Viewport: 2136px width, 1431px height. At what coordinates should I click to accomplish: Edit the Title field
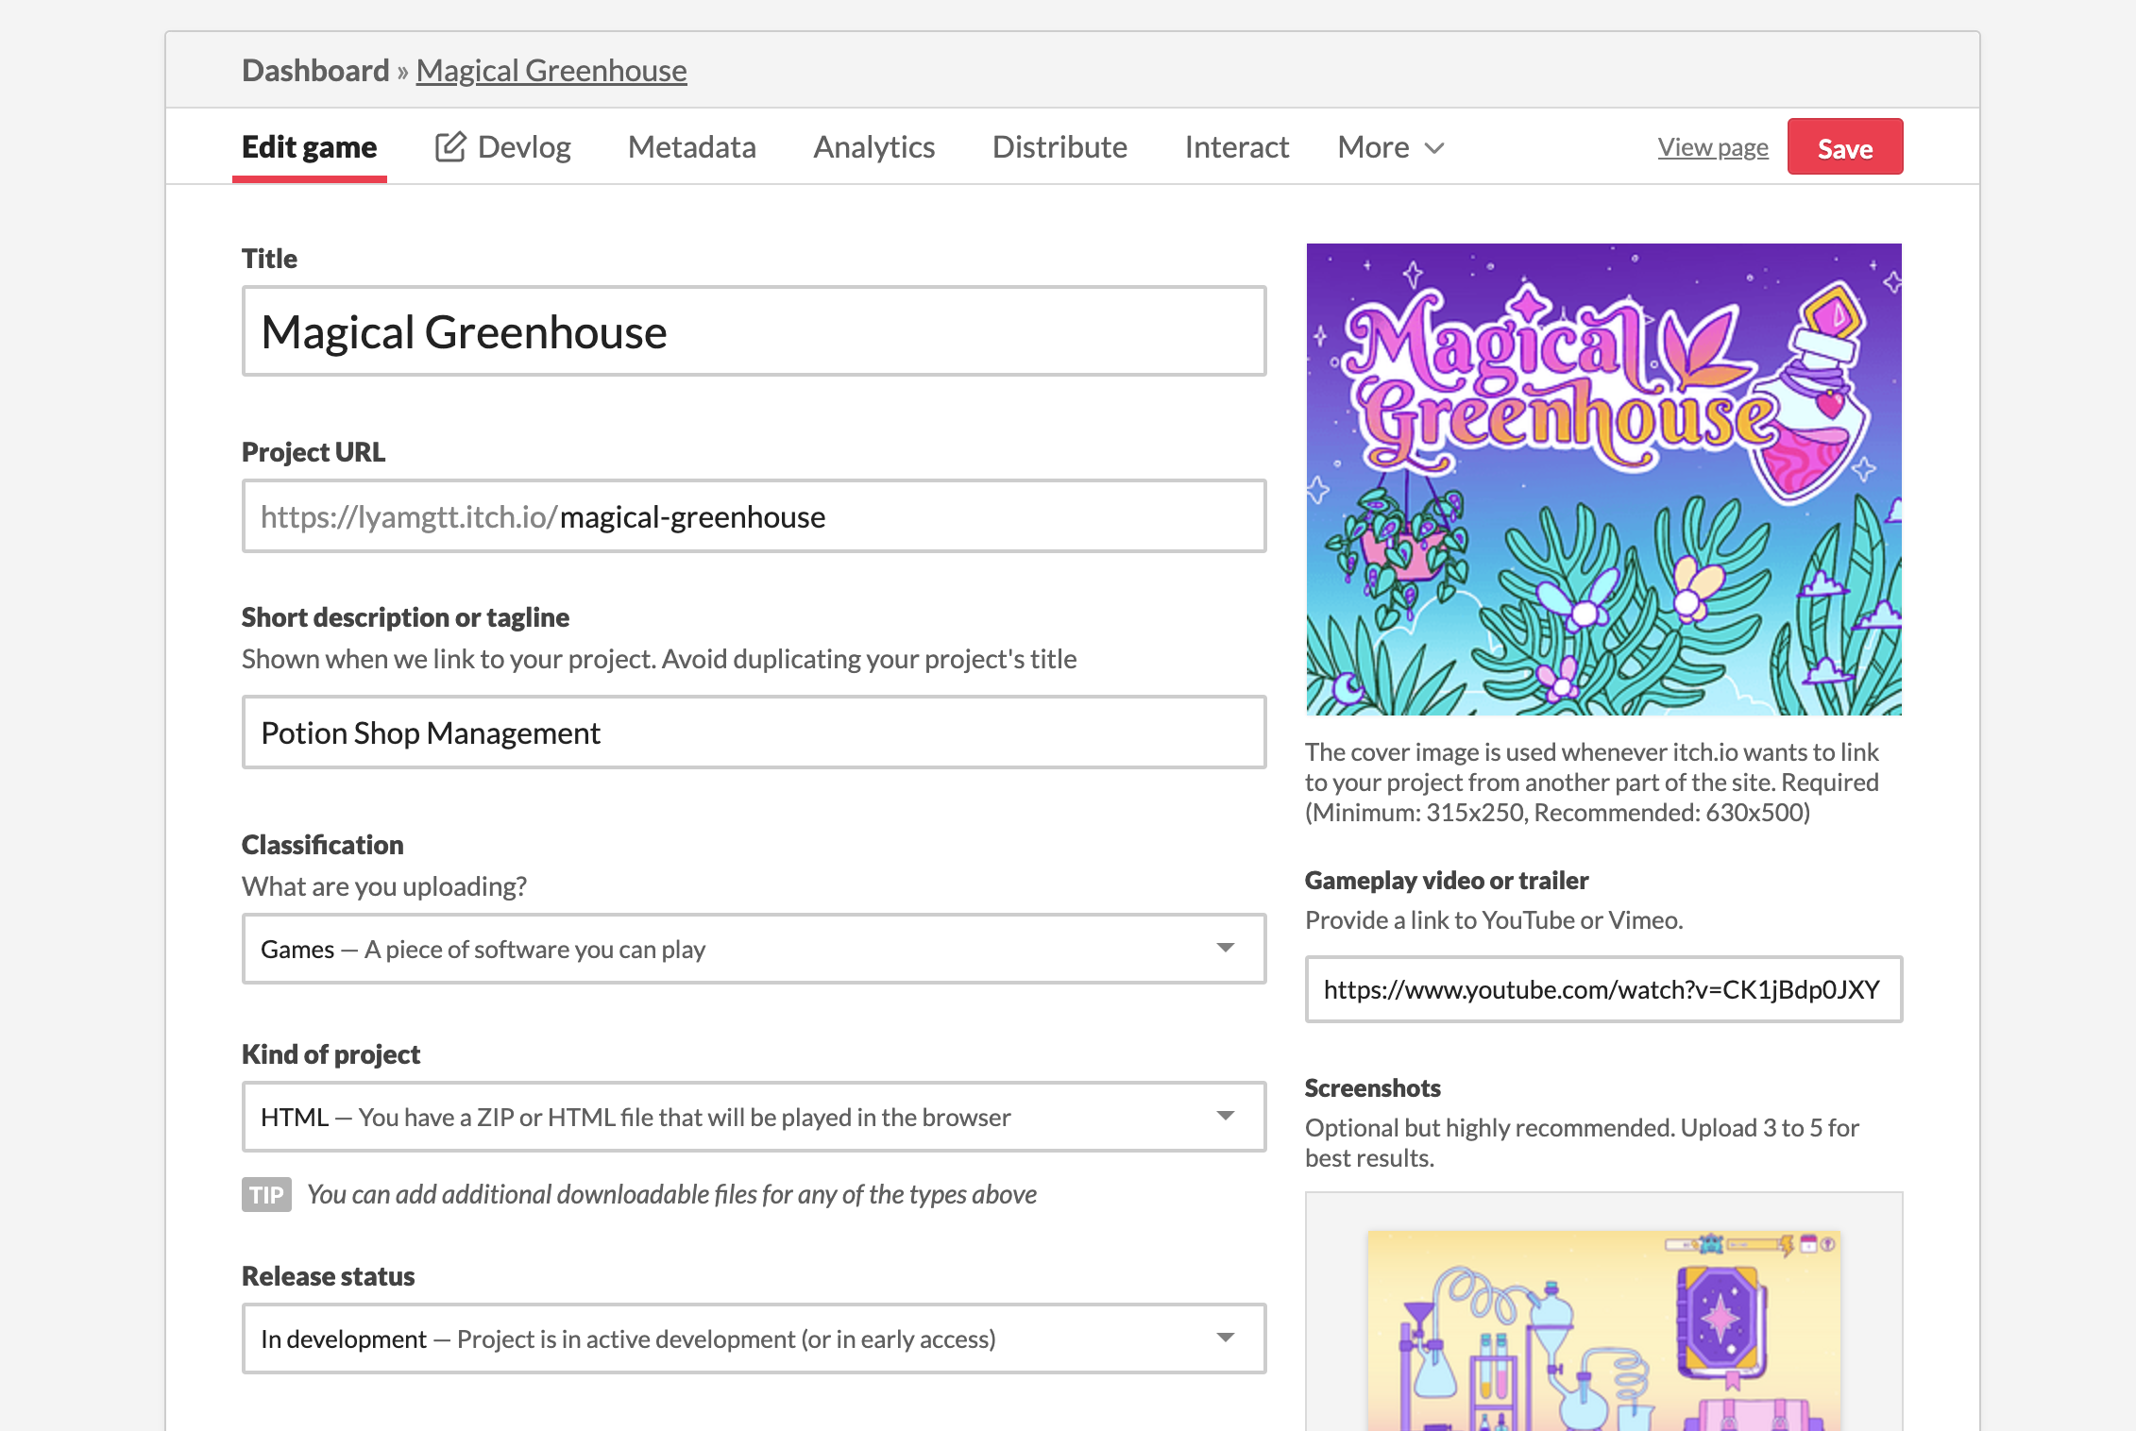(754, 331)
